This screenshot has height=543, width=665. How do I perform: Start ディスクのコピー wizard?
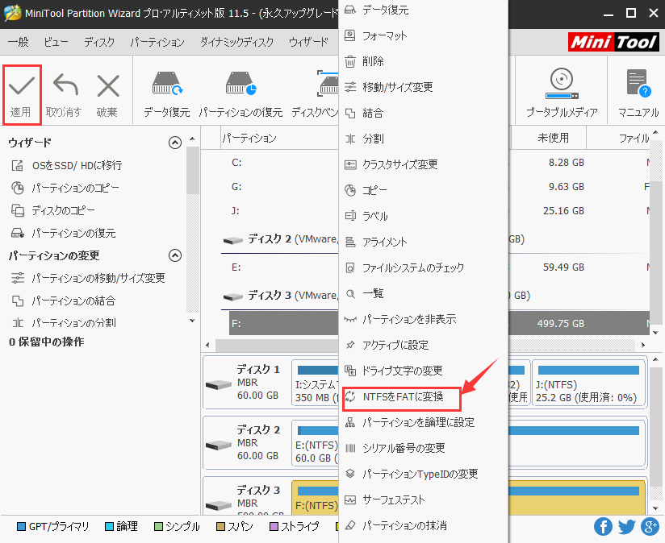coord(53,210)
